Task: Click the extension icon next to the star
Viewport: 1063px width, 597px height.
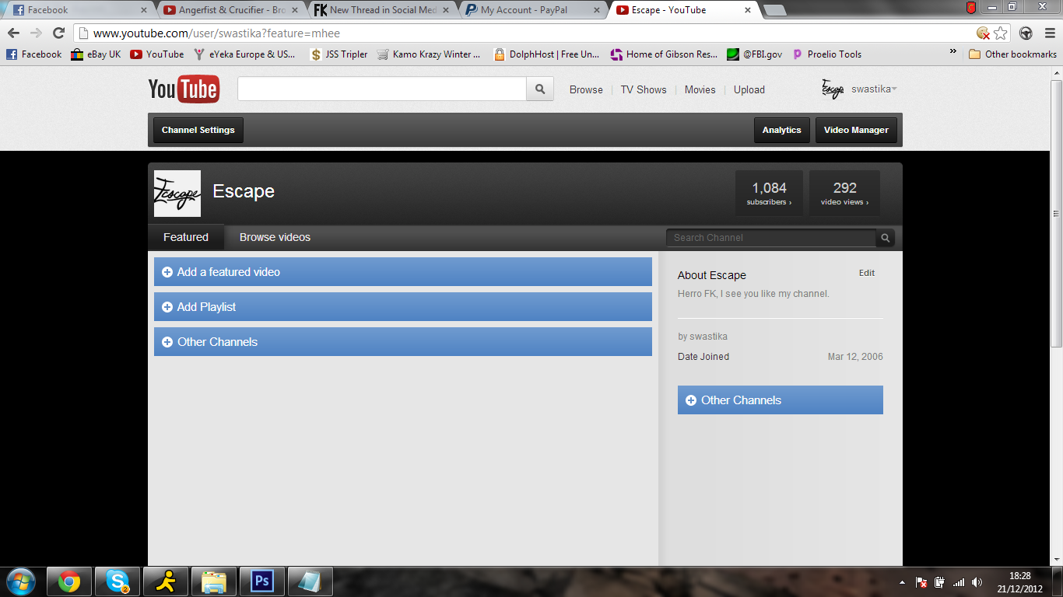Action: [x=1026, y=33]
